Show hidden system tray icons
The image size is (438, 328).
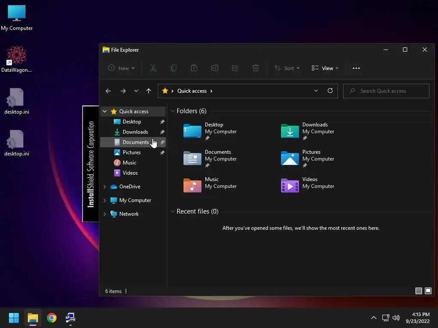point(374,318)
